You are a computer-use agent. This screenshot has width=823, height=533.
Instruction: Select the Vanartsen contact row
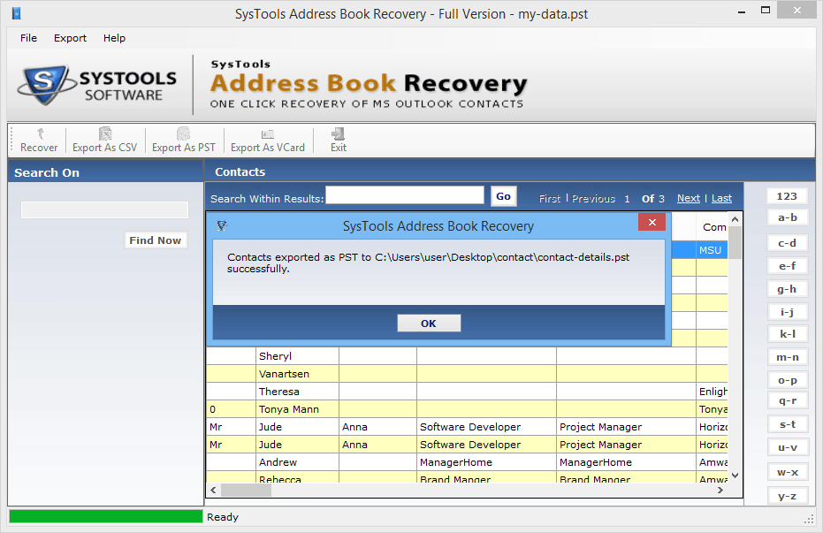(x=467, y=374)
